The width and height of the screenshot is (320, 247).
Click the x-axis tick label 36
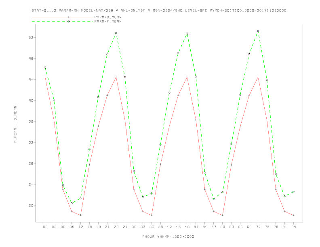tap(152, 227)
